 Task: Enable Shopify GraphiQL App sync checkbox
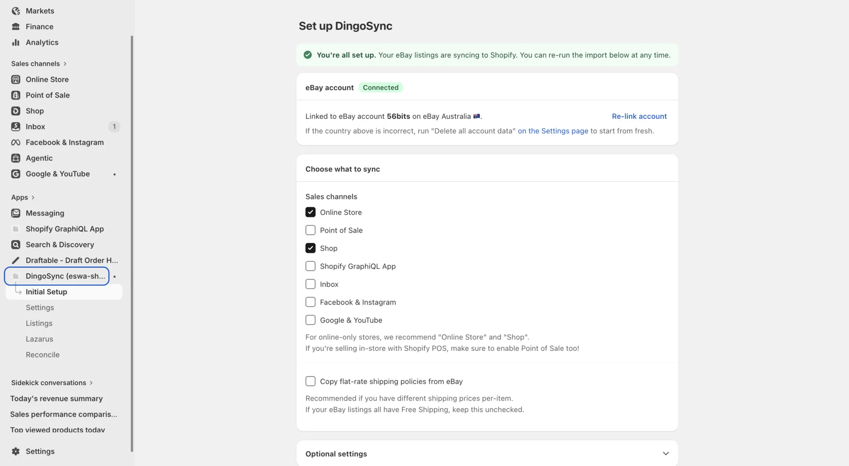[x=310, y=266]
